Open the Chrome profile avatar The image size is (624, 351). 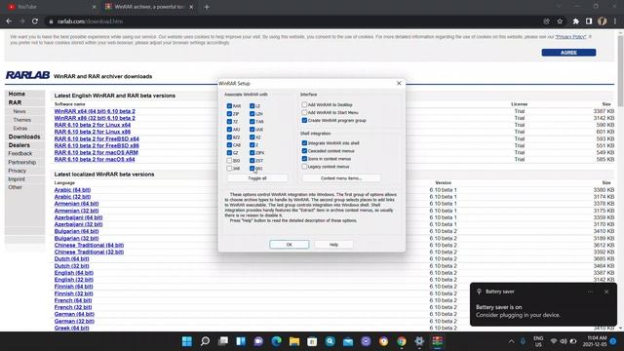603,21
